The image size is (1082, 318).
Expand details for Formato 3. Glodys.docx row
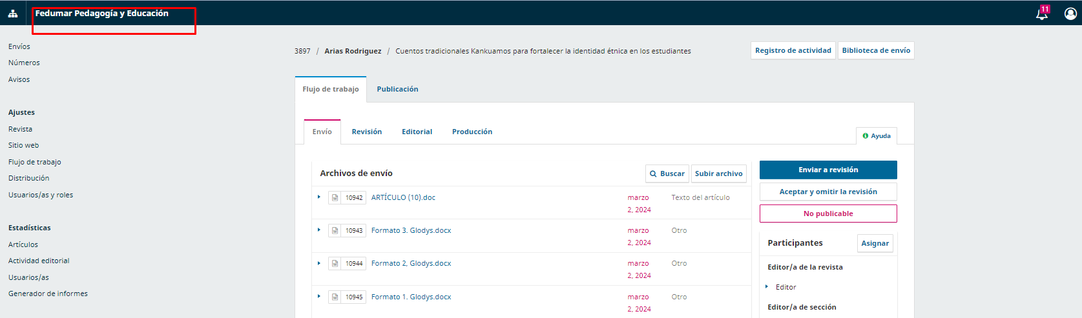tap(319, 230)
